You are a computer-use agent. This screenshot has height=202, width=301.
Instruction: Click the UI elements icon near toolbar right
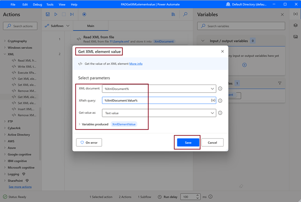pos(173,14)
